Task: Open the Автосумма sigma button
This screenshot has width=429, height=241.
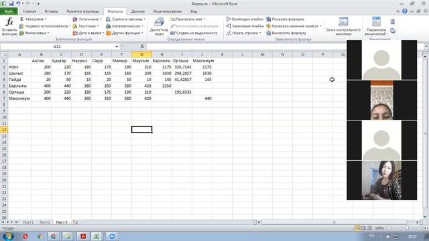Action: click(33, 19)
